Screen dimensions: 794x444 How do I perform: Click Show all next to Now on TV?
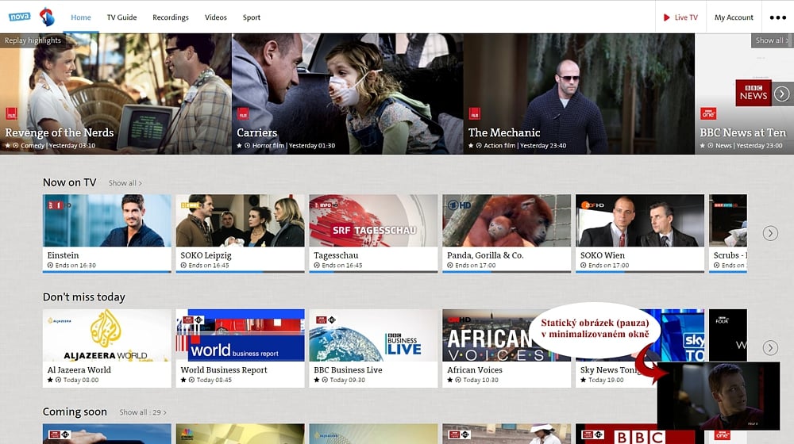(x=125, y=183)
